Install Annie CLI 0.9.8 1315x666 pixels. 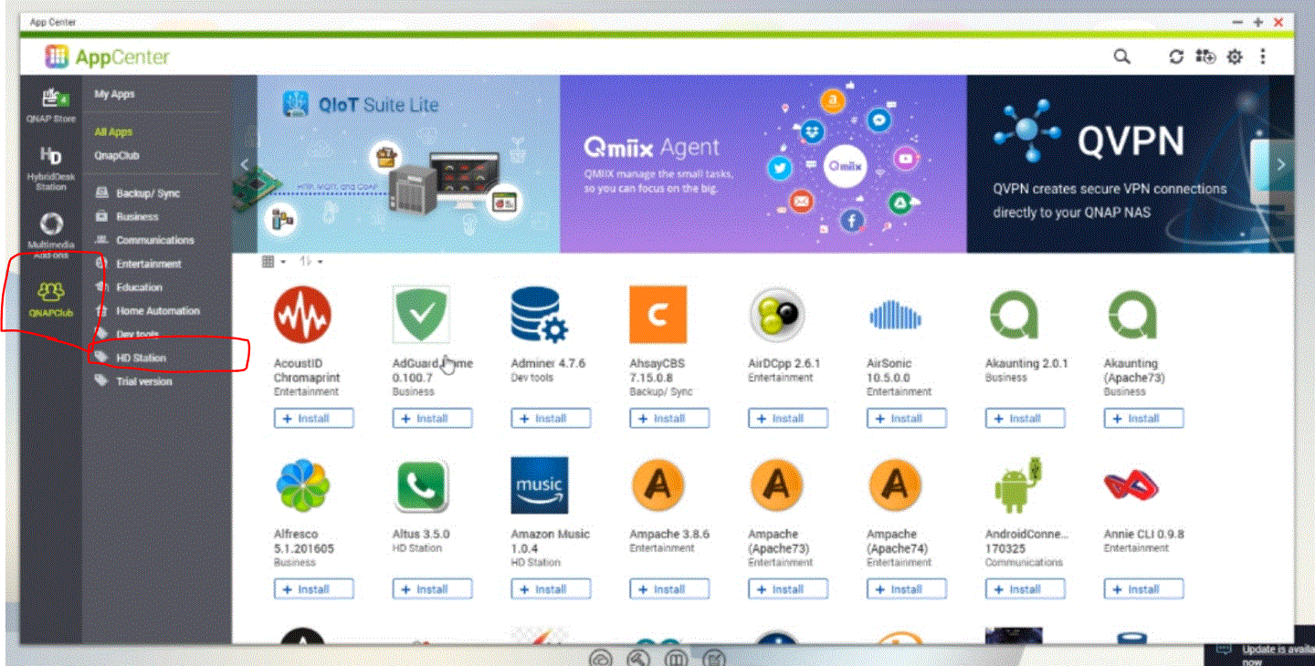click(1144, 589)
